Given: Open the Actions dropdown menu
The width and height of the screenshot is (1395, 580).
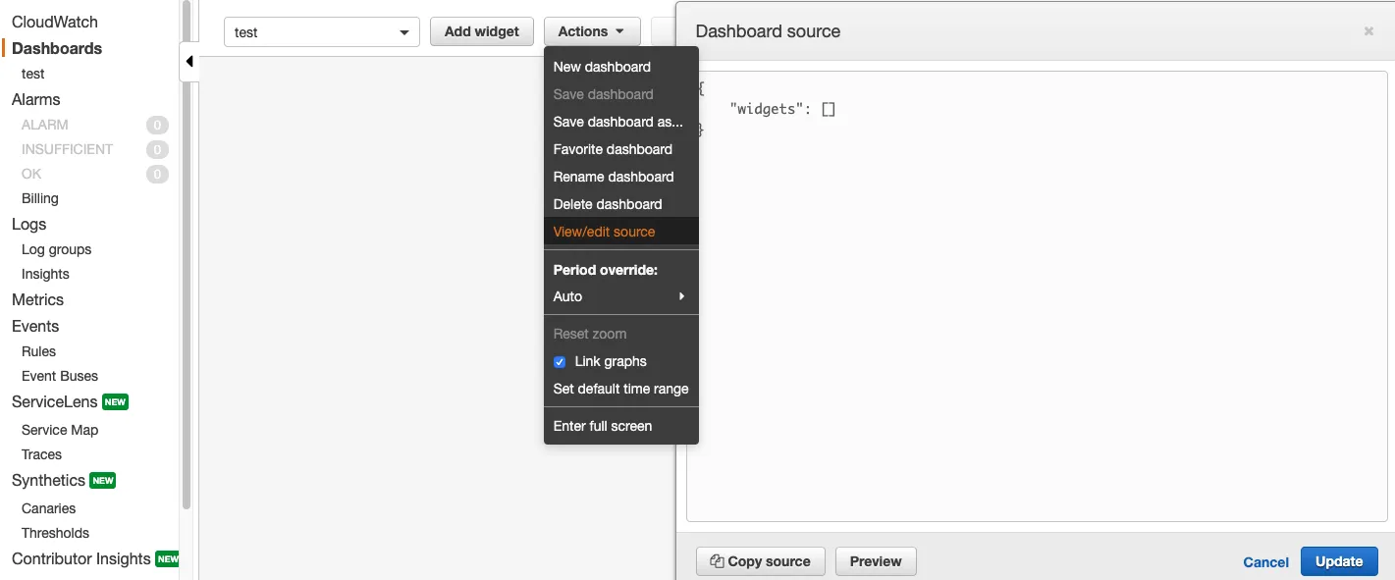Looking at the screenshot, I should click(x=591, y=31).
